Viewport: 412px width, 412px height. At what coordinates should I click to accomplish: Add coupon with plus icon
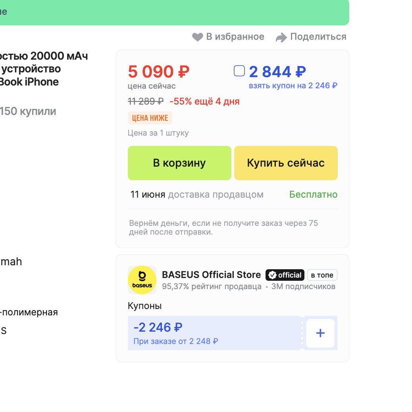[x=320, y=333]
